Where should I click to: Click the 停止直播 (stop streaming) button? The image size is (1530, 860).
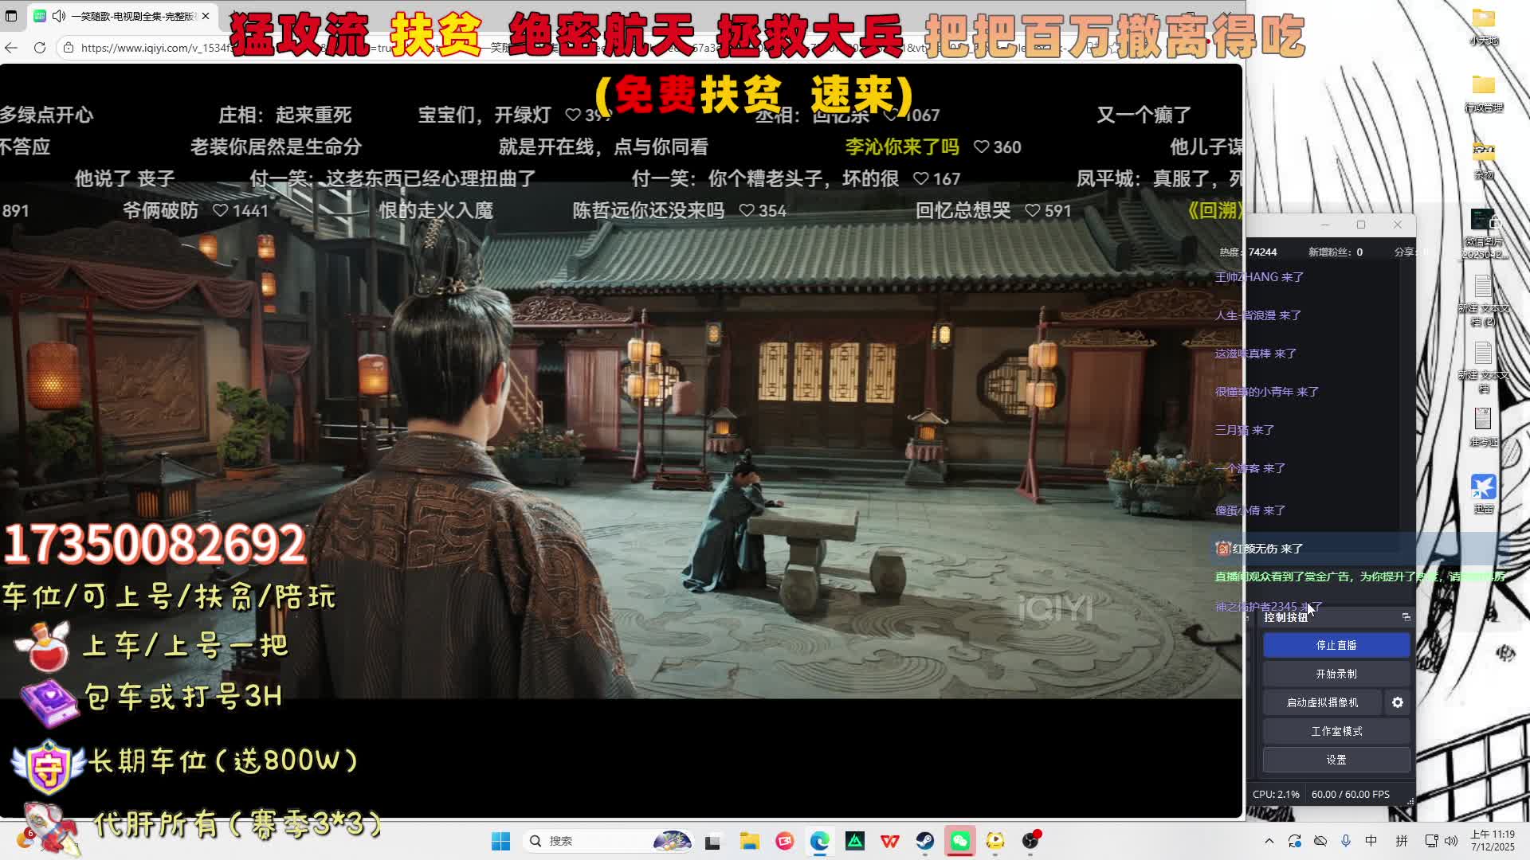1336,645
